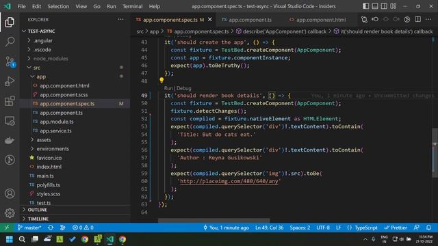The image size is (438, 246).
Task: Click the Run code lens link
Action: 168,88
